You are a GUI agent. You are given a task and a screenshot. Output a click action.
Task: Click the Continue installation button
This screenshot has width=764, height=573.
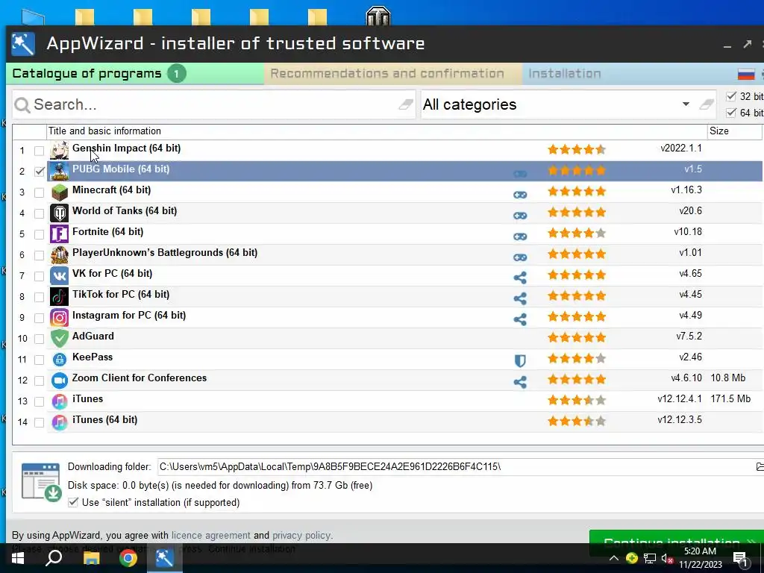[x=676, y=543]
